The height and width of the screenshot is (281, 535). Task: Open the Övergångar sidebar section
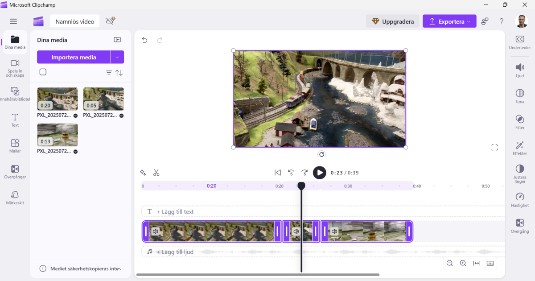15,172
